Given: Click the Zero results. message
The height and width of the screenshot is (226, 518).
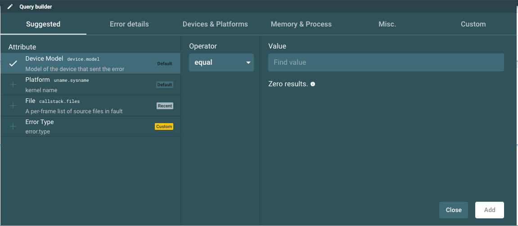Looking at the screenshot, I should [x=288, y=84].
